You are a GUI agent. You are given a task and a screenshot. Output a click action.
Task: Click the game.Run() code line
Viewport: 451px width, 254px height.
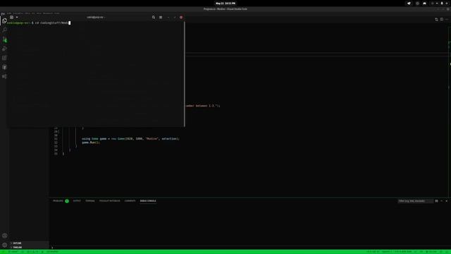click(91, 143)
